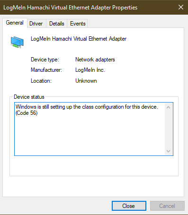The height and width of the screenshot is (215, 188).
Task: Click the greyed-out Cancel button
Action: [x=167, y=206]
